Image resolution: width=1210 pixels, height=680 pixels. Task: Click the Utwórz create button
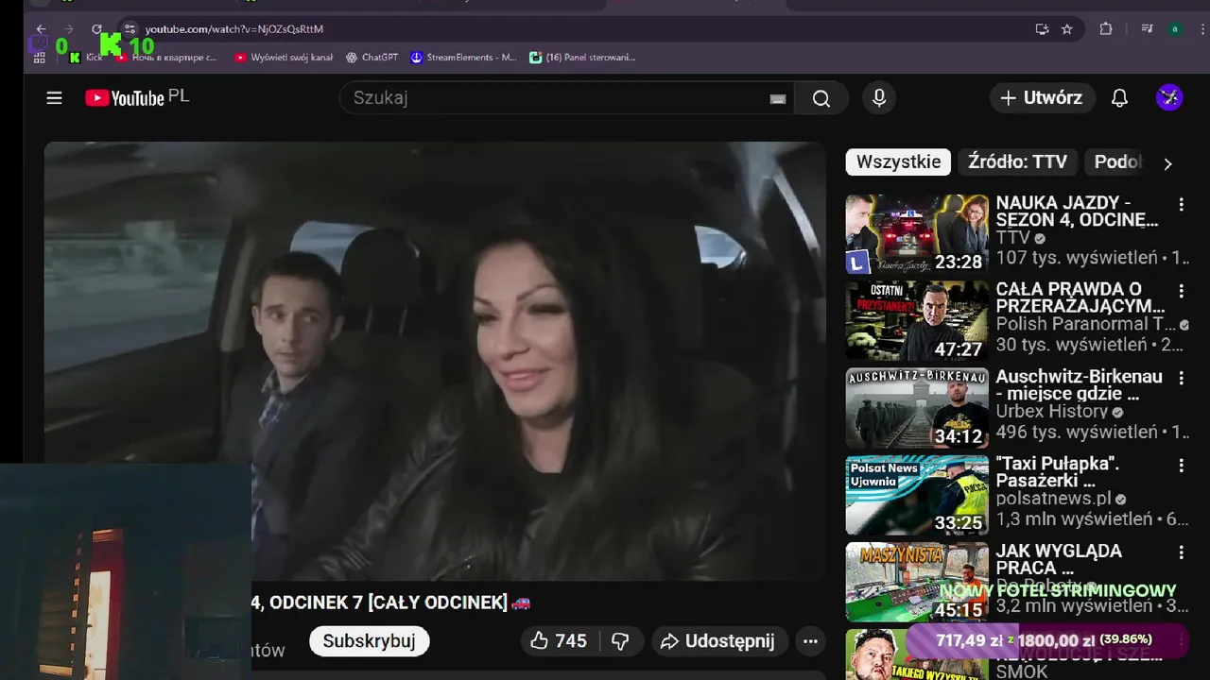[1042, 98]
